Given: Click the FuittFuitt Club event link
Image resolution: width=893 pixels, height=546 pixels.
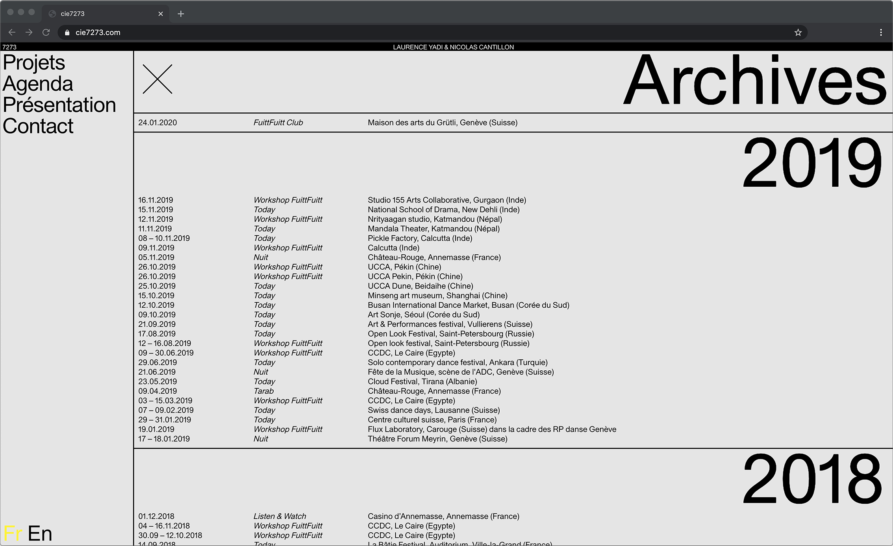Looking at the screenshot, I should (278, 123).
